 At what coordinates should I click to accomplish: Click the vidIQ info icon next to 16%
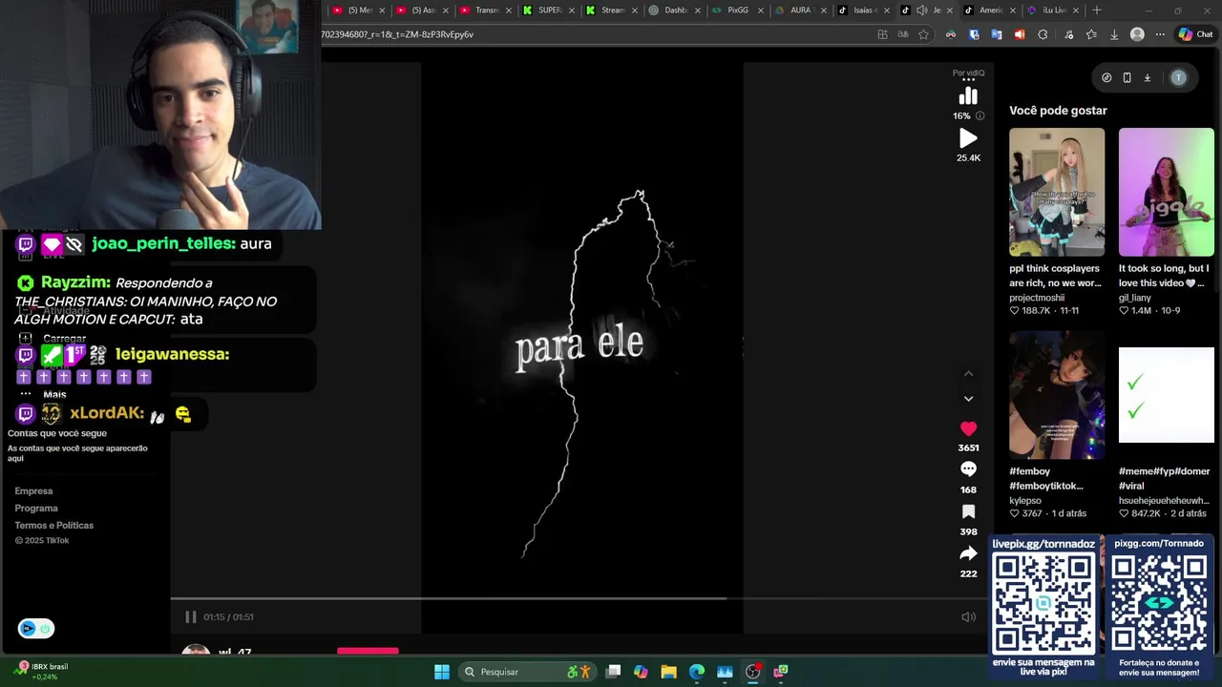click(x=980, y=115)
